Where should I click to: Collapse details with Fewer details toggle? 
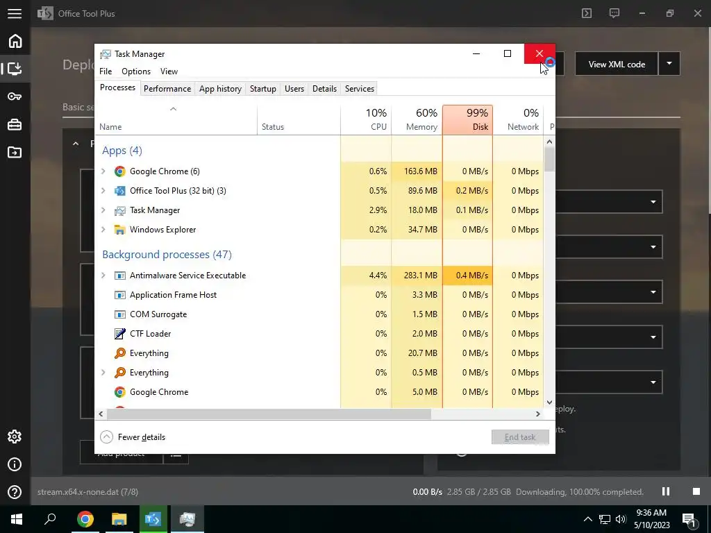pyautogui.click(x=133, y=437)
